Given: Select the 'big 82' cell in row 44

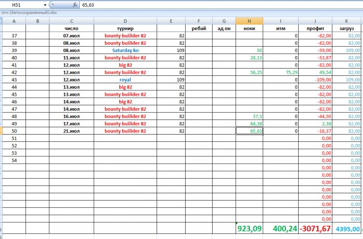Looking at the screenshot, I should 125,87.
